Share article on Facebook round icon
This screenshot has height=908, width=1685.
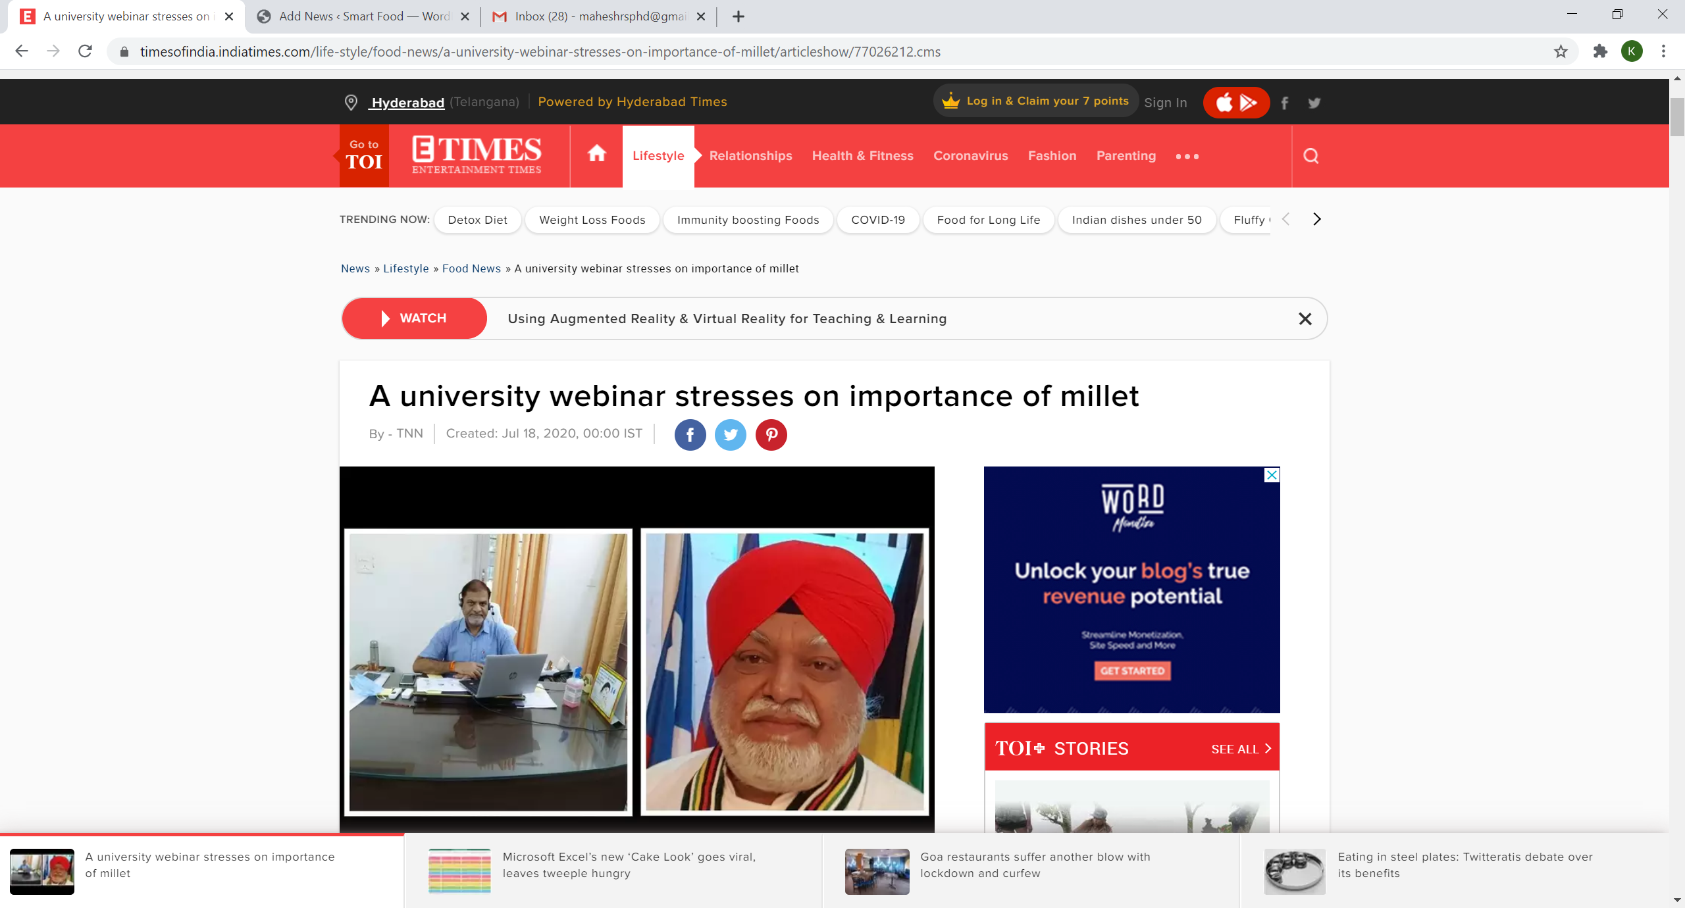coord(690,434)
